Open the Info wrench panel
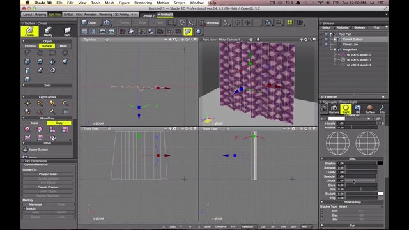 (x=382, y=109)
